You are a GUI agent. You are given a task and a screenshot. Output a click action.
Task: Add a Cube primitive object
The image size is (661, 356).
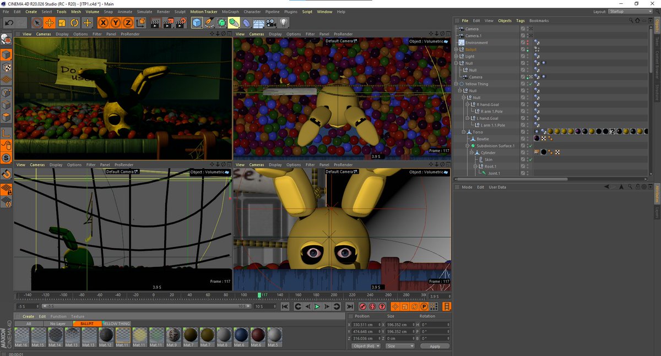(197, 23)
